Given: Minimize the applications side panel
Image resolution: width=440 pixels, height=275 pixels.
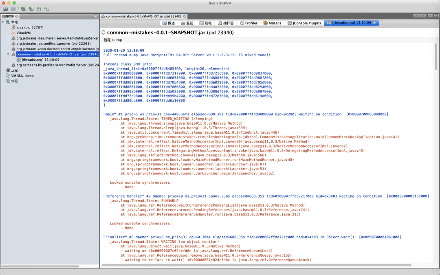Looking at the screenshot, I should point(95,16).
